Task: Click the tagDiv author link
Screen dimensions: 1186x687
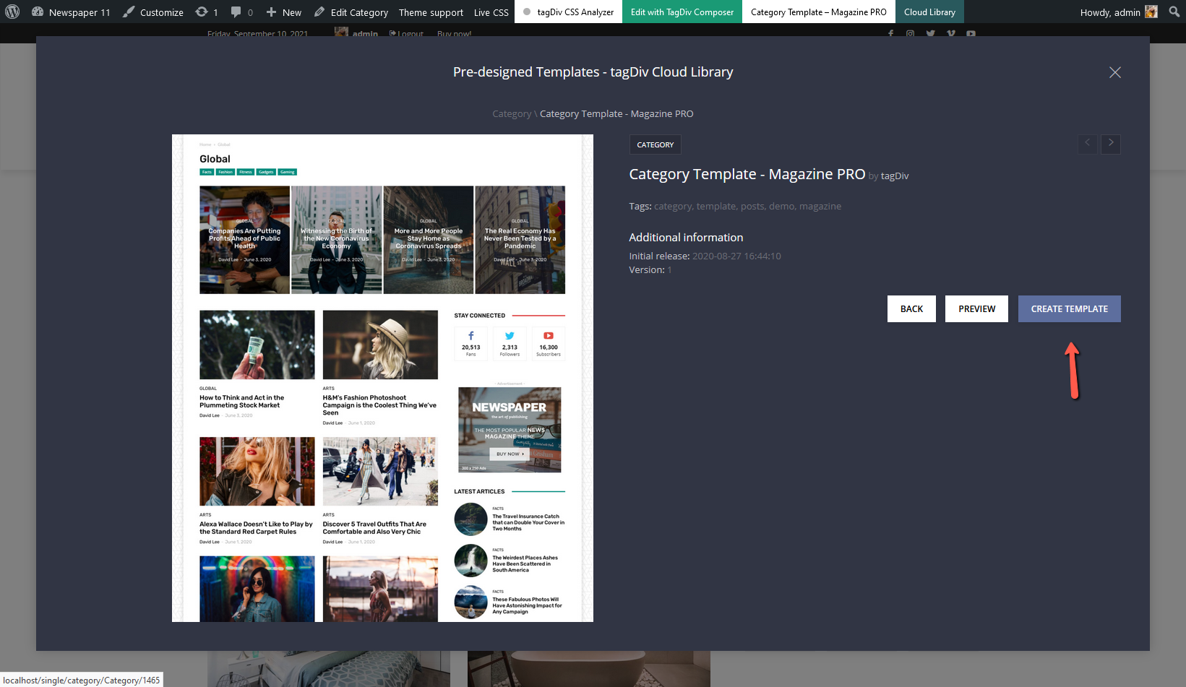Action: tap(895, 176)
